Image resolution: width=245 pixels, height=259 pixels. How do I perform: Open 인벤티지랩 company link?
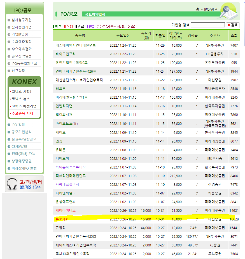pos(64,106)
